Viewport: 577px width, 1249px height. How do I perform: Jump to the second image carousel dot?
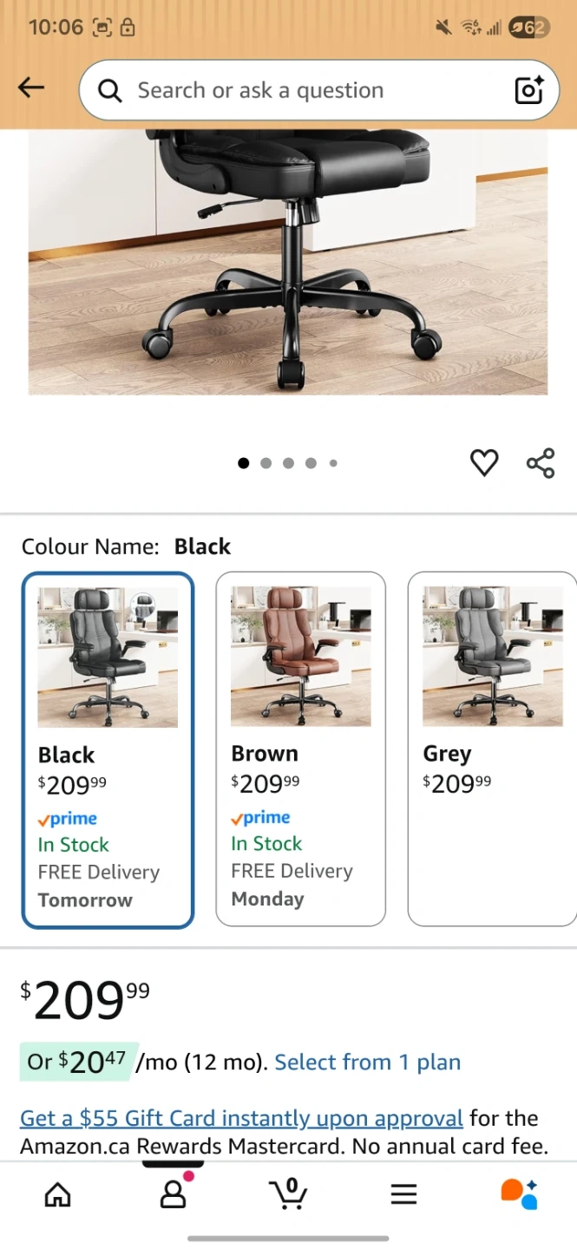tap(266, 463)
